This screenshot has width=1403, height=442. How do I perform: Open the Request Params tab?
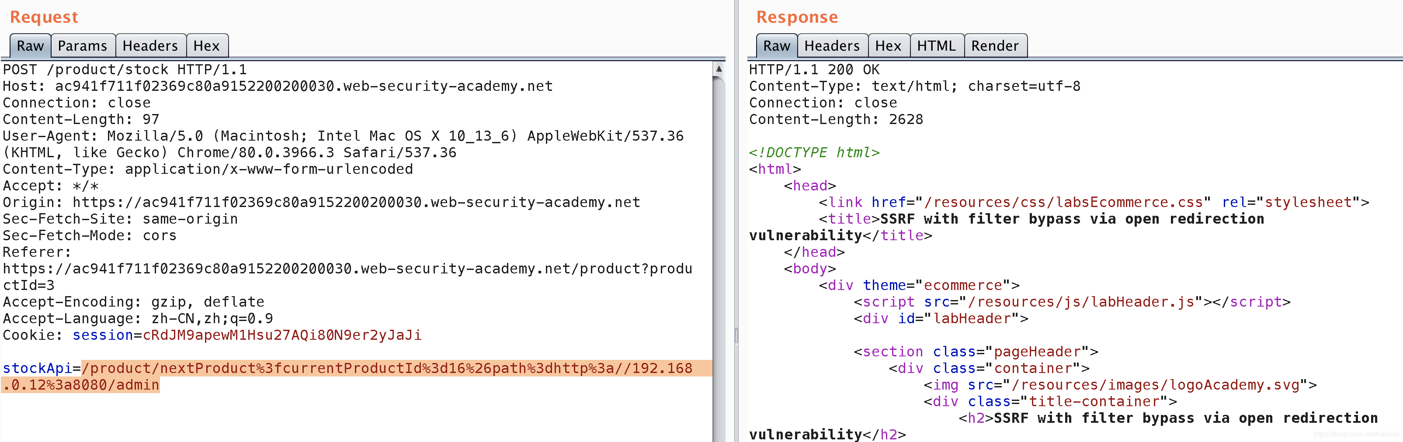pos(83,46)
